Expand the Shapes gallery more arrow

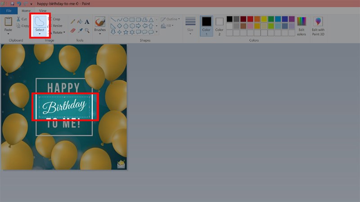(157, 32)
